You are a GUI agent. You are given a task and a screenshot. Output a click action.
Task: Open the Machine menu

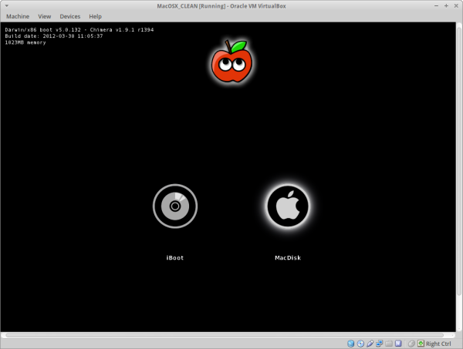(18, 16)
